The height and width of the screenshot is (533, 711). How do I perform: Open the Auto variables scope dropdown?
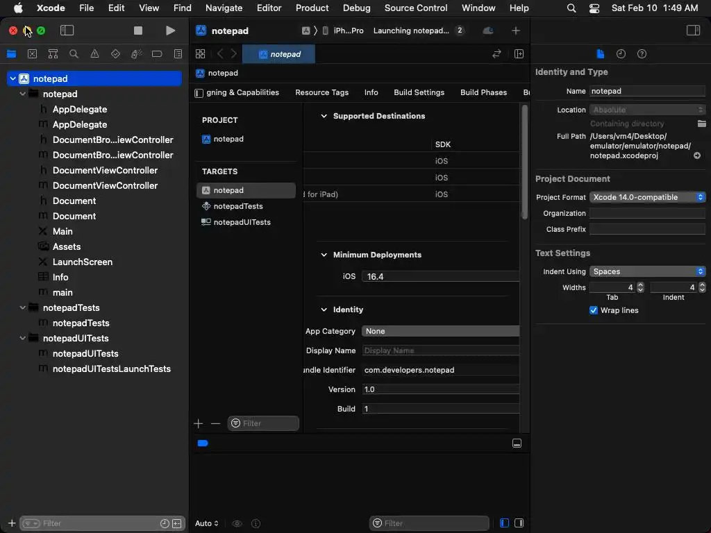(207, 523)
